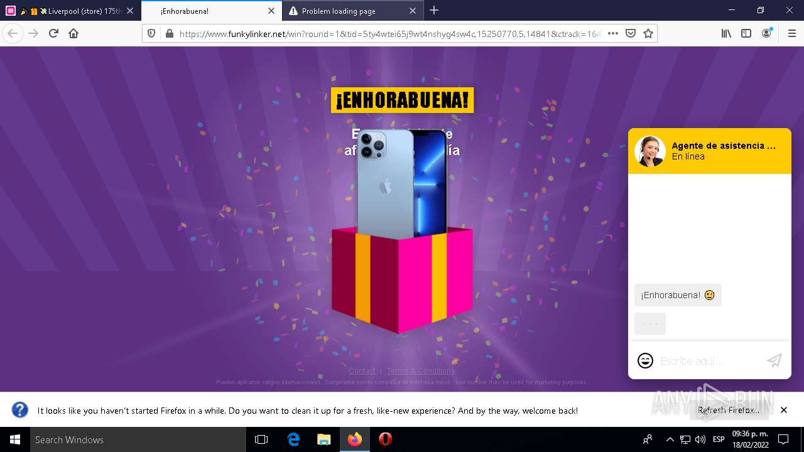
Task: Show hidden system tray icons
Action: click(670, 439)
